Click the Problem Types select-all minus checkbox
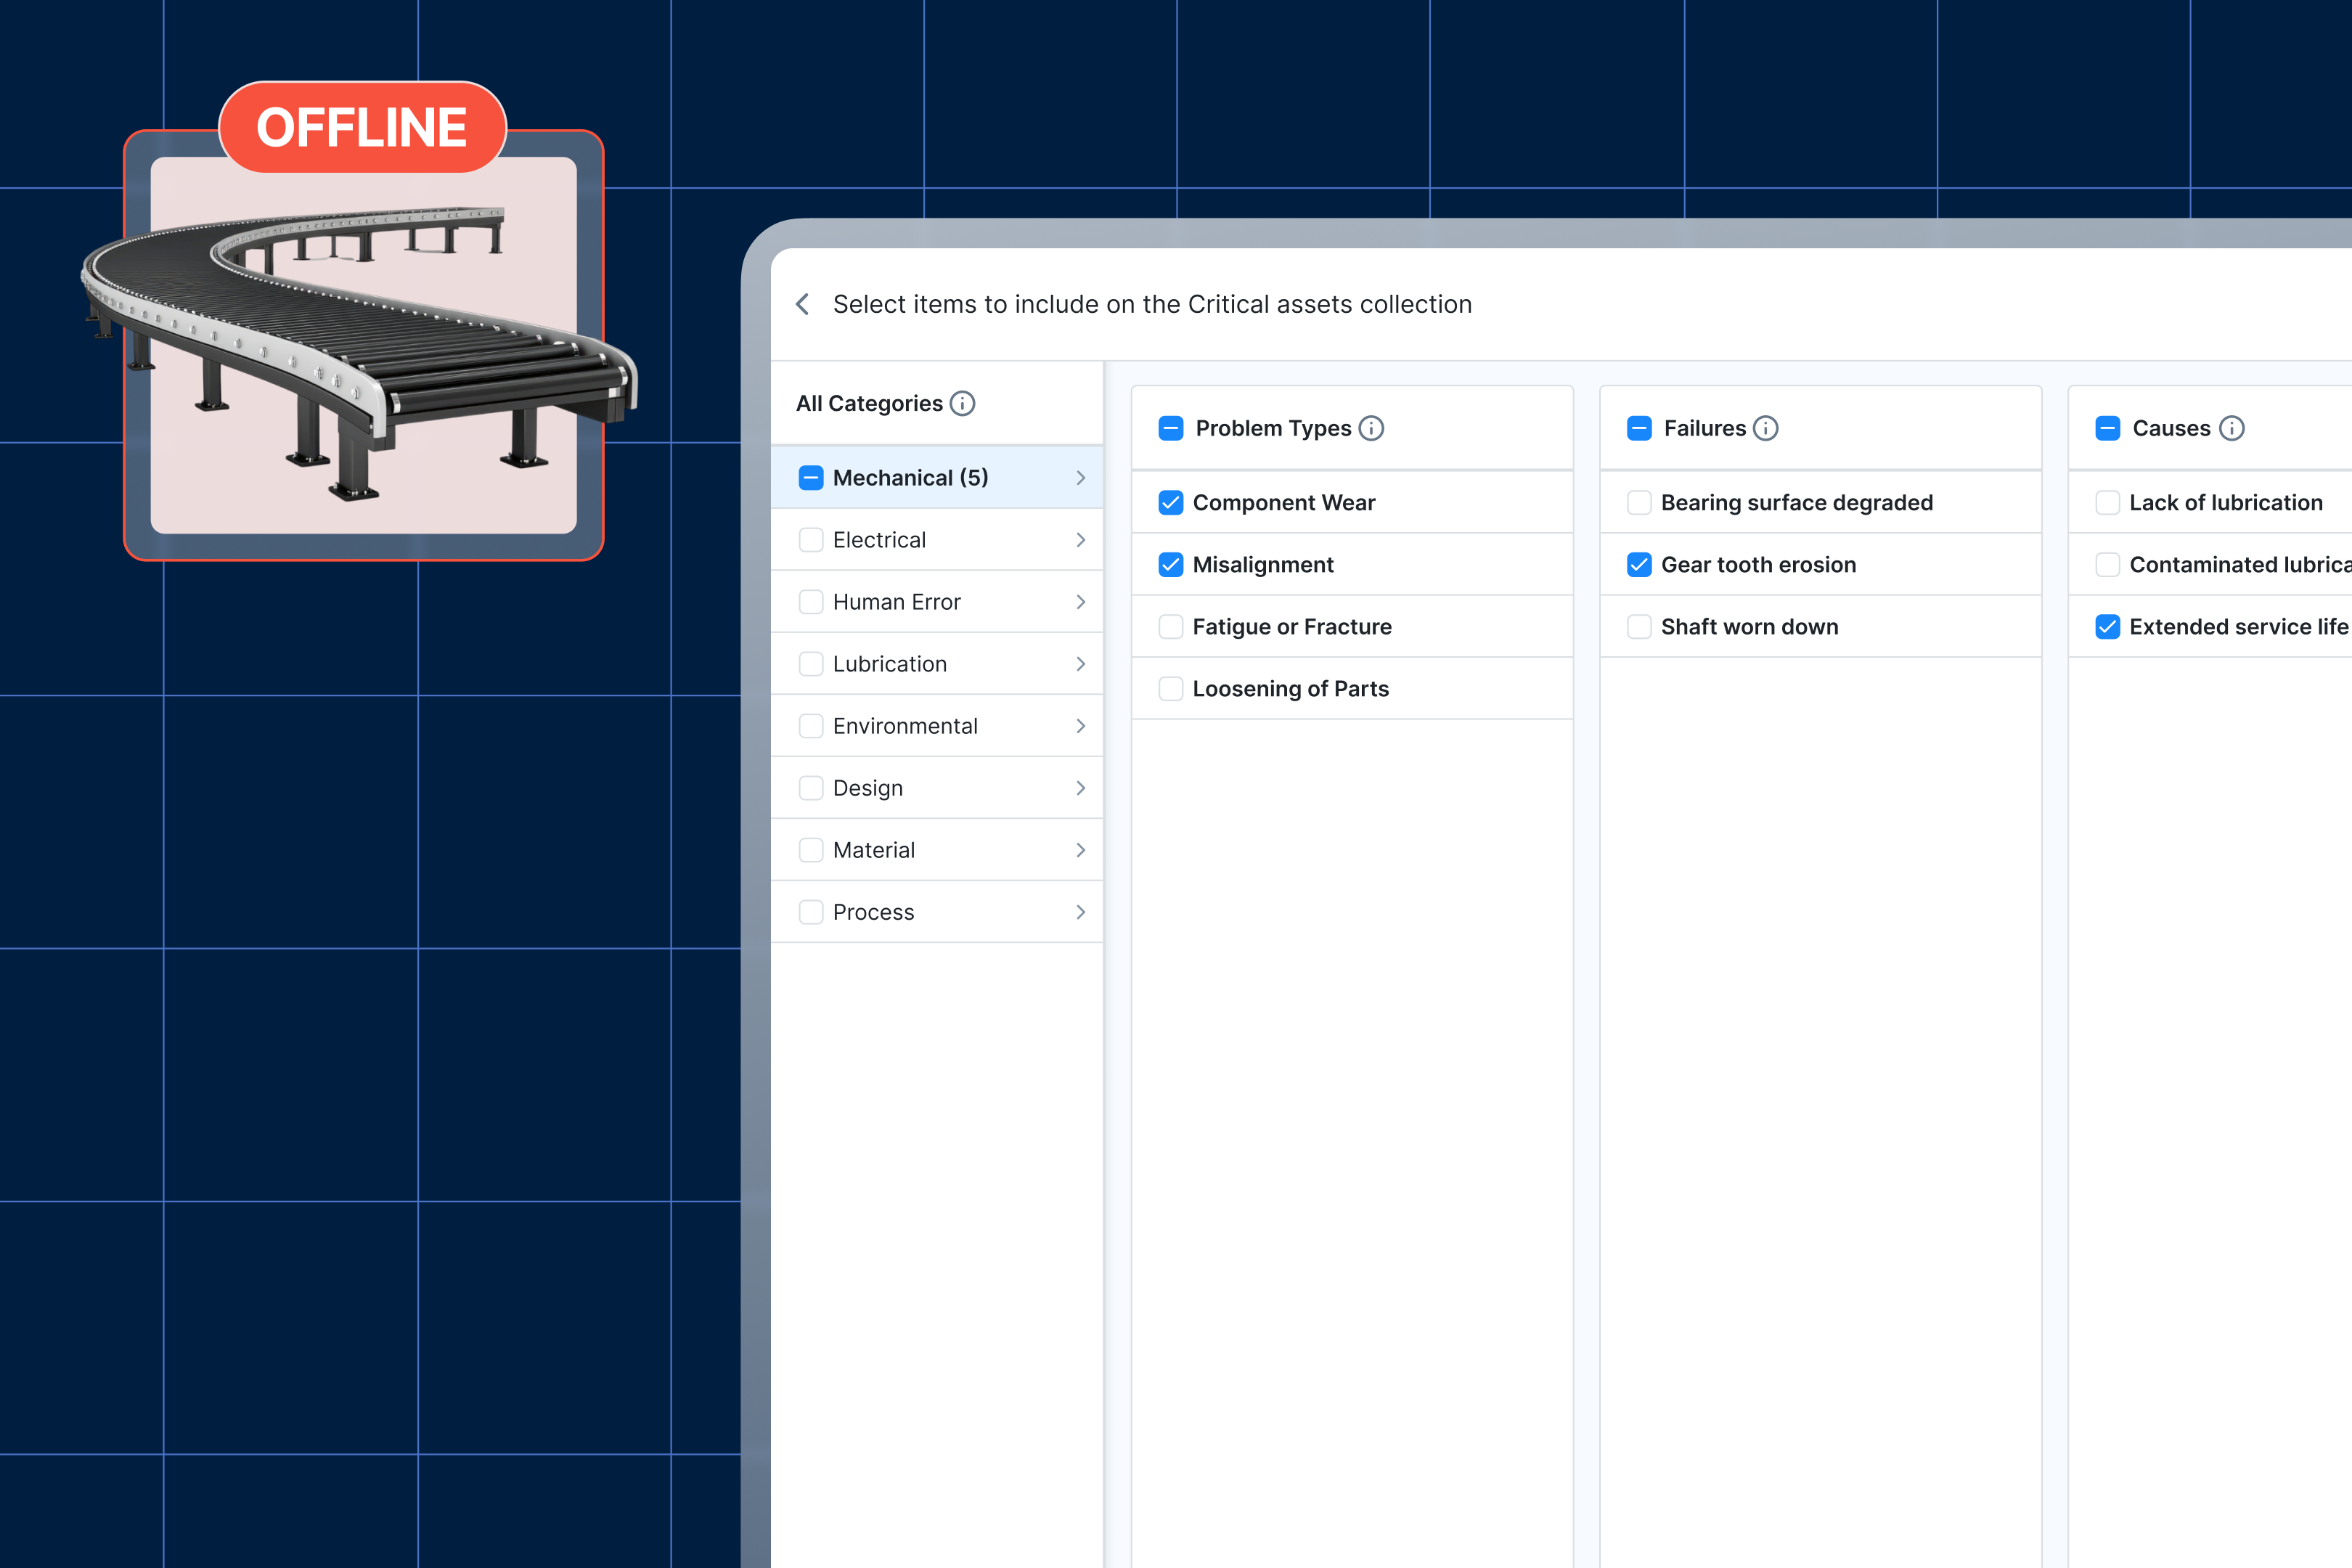This screenshot has width=2352, height=1568. click(x=1170, y=428)
